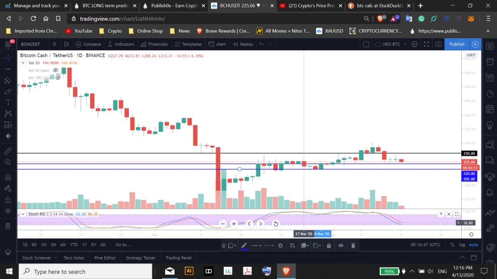The height and width of the screenshot is (279, 497).
Task: Reset chart view with circular arrow
Action: pyautogui.click(x=276, y=224)
